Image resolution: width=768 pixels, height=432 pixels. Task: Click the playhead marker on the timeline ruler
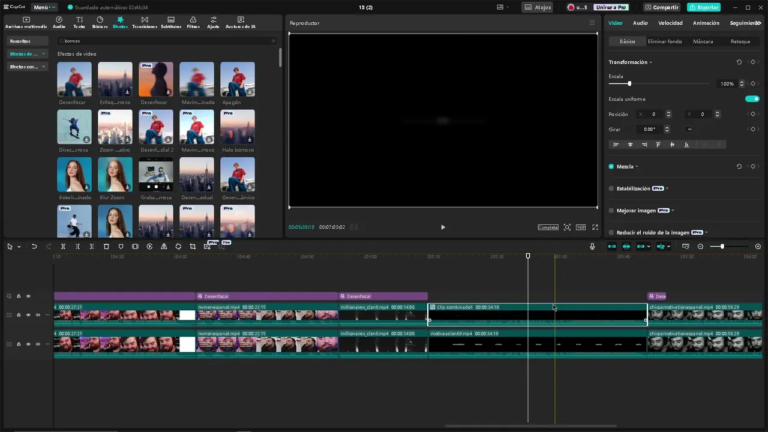tap(528, 256)
